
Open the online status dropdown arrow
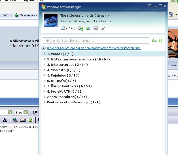click(x=108, y=16)
